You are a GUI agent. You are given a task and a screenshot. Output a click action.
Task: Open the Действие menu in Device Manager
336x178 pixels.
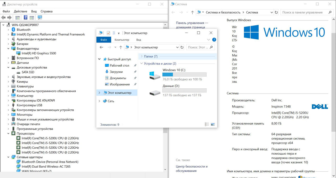(20, 11)
